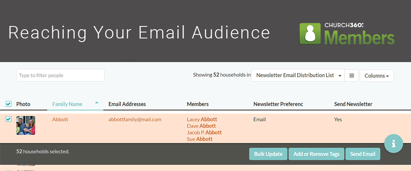Sort by the Family Name column
The width and height of the screenshot is (411, 171).
[x=67, y=104]
